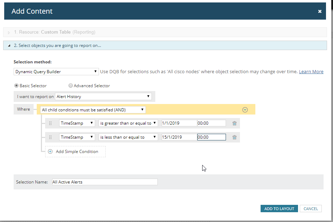The width and height of the screenshot is (333, 222).
Task: Close the Add Content dialog
Action: (x=319, y=11)
